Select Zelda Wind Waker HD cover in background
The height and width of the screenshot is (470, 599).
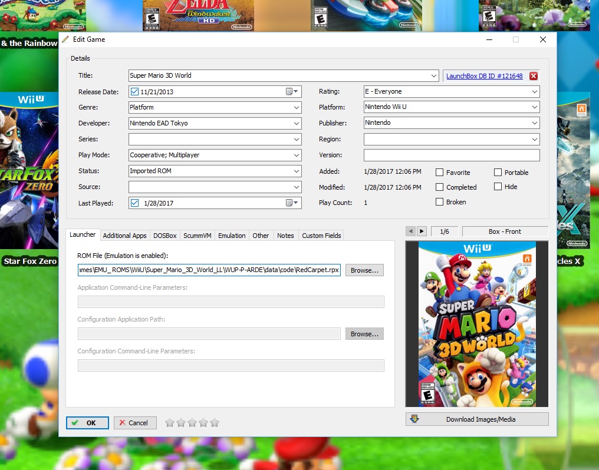(198, 15)
